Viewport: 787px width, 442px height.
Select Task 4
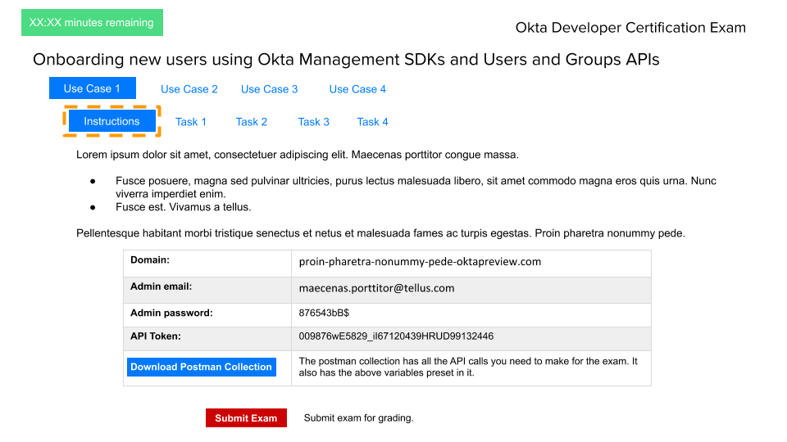click(x=372, y=122)
